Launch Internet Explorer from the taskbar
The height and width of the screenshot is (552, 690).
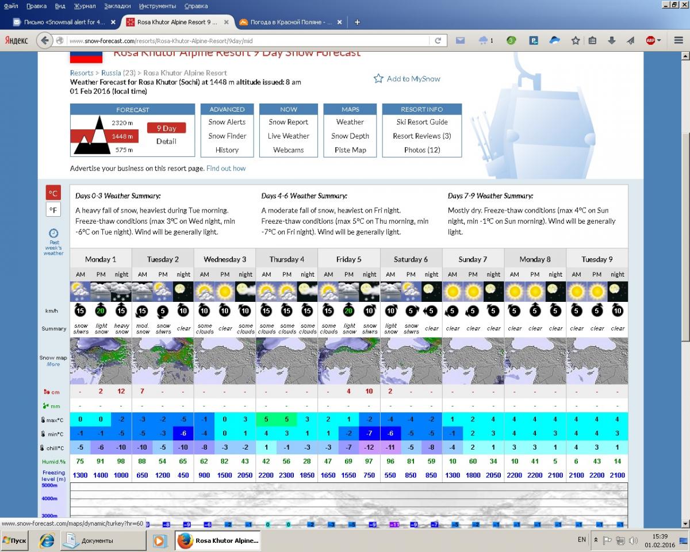coord(47,540)
